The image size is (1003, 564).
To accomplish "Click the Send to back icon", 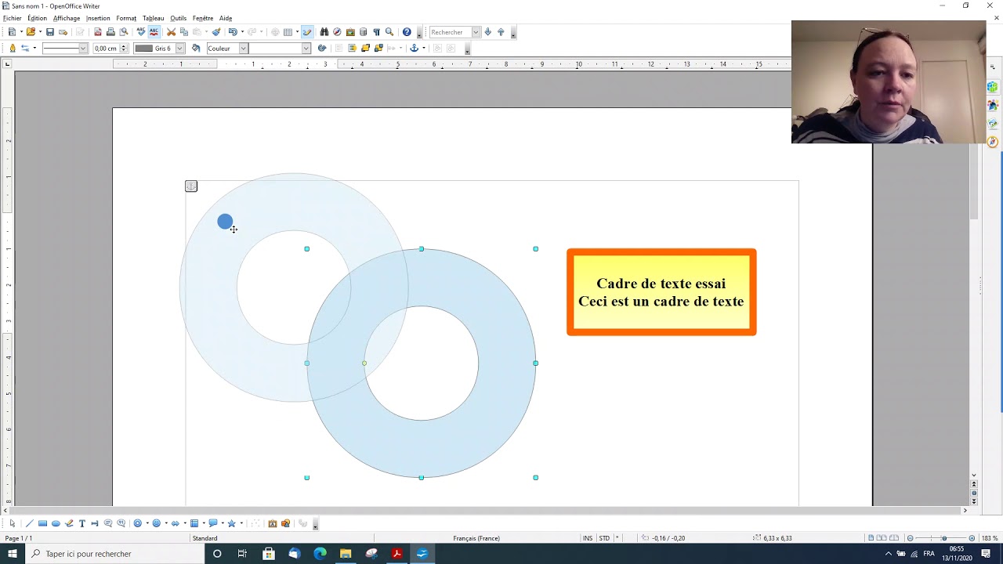I will 378,48.
